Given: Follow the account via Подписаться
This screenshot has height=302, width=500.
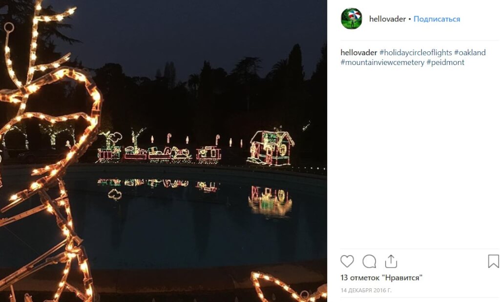Looking at the screenshot, I should tap(437, 19).
